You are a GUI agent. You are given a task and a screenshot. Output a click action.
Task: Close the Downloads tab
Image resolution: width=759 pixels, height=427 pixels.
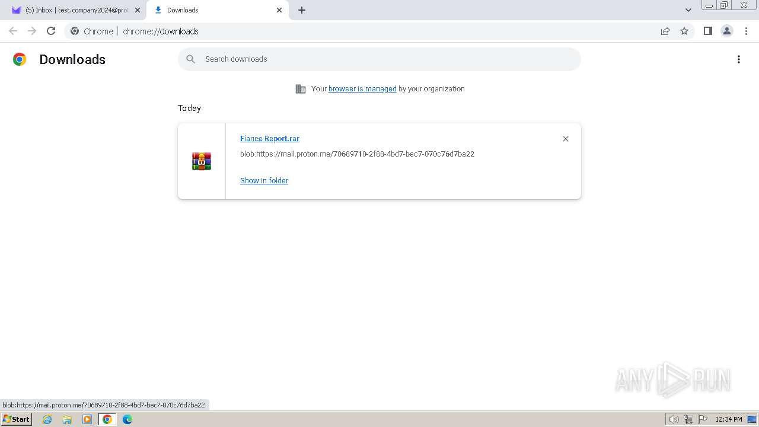tap(279, 10)
